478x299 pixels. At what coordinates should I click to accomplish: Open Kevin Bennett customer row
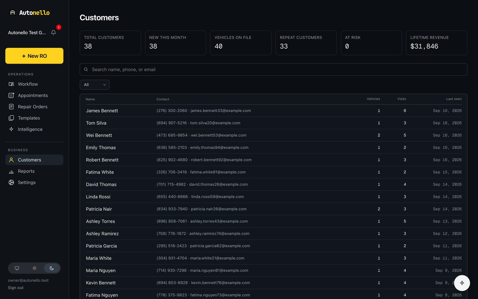pos(273,283)
